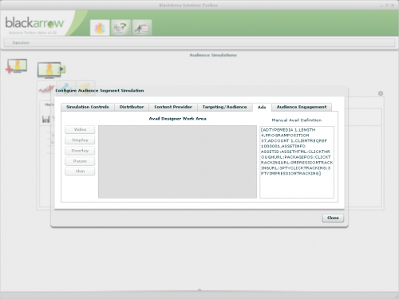The image size is (399, 299).
Task: Switch to the Distributor tab
Action: point(132,107)
